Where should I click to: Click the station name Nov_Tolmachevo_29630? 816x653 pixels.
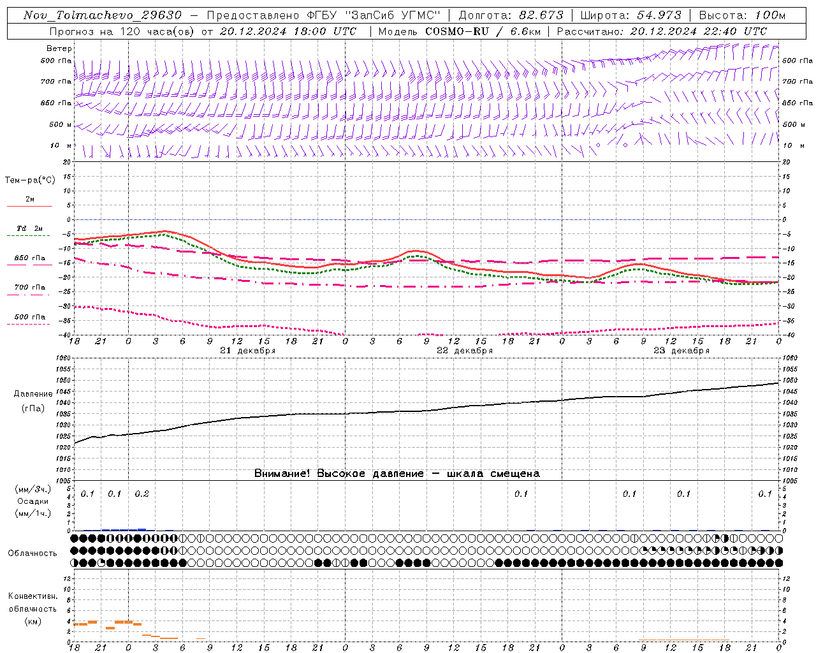tap(103, 15)
